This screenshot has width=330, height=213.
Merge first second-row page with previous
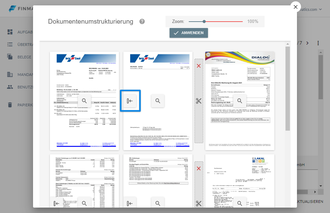coord(56,203)
